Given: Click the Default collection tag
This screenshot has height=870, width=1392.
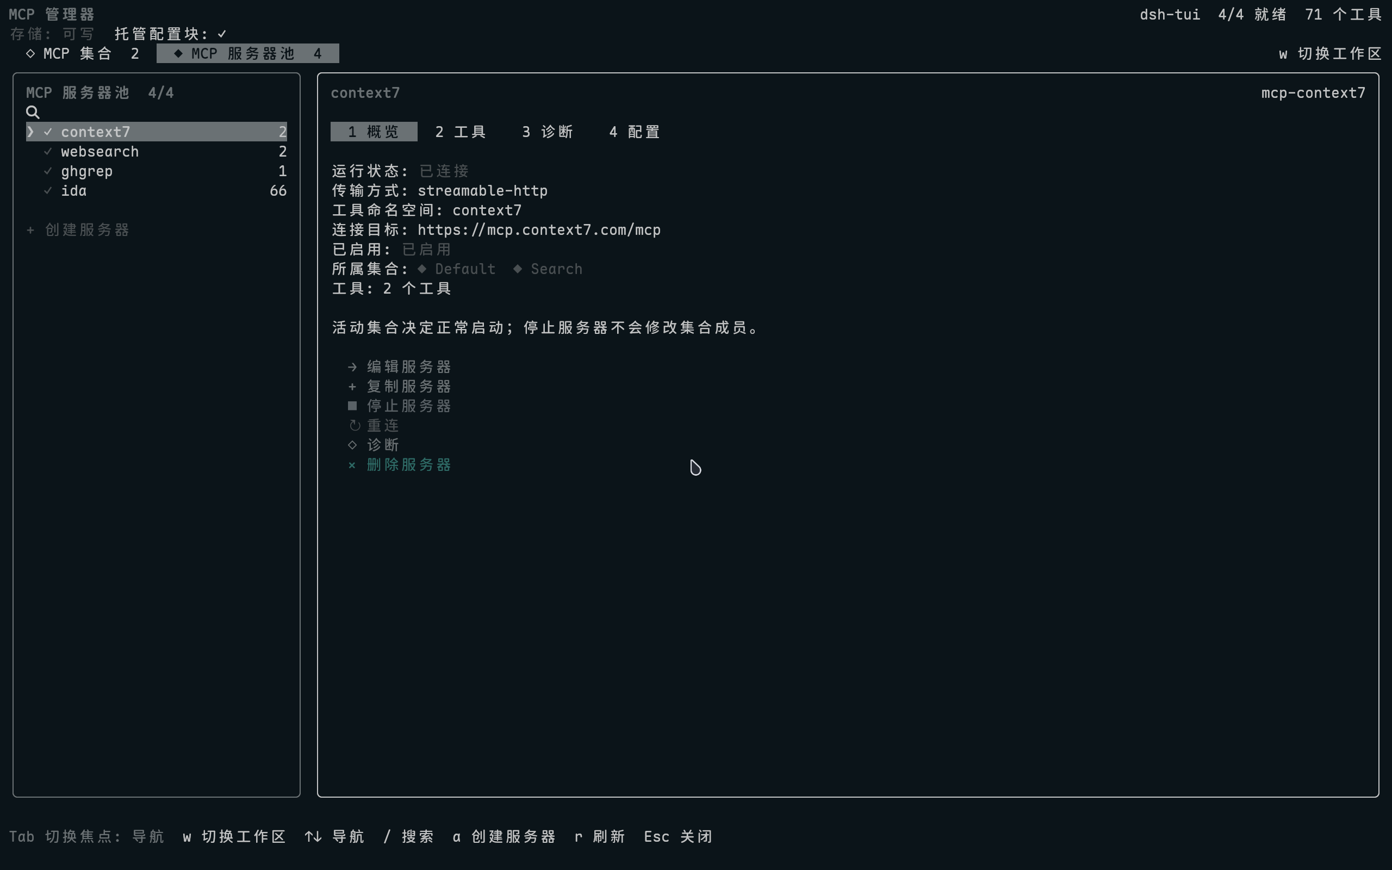Looking at the screenshot, I should [465, 269].
